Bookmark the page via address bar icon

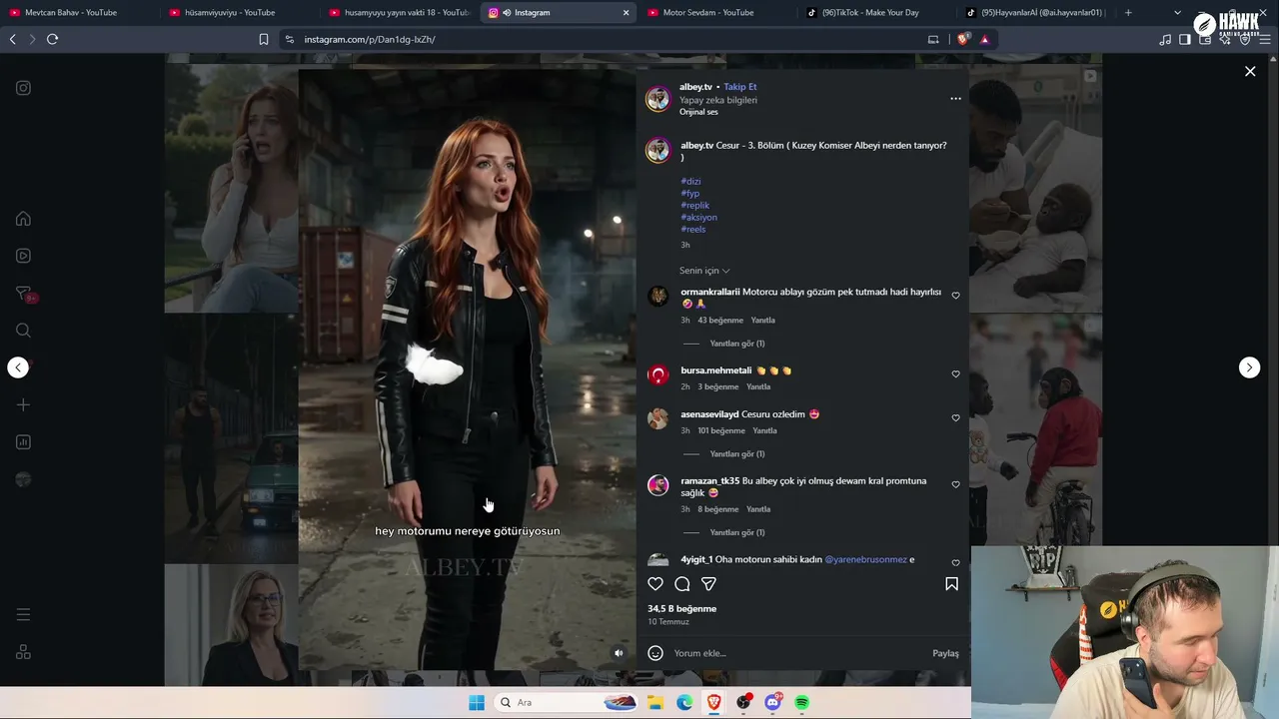click(264, 39)
